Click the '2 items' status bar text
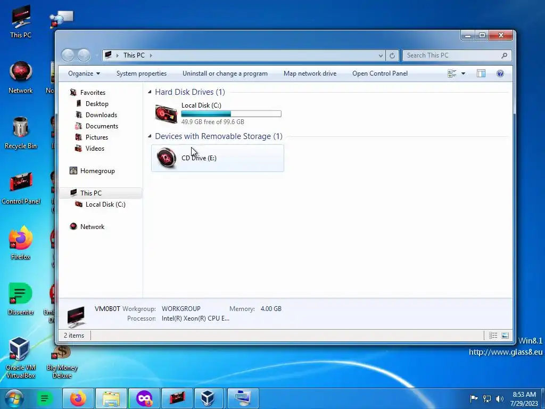The image size is (545, 409). click(x=73, y=336)
